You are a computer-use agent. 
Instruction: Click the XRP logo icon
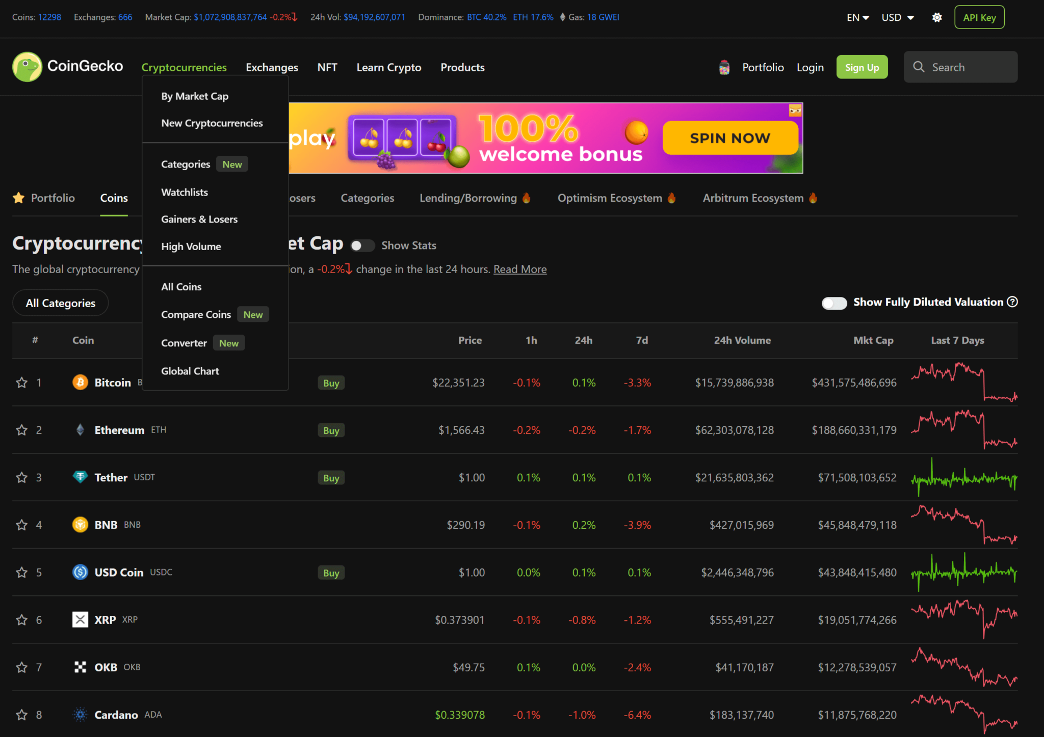[x=80, y=619]
